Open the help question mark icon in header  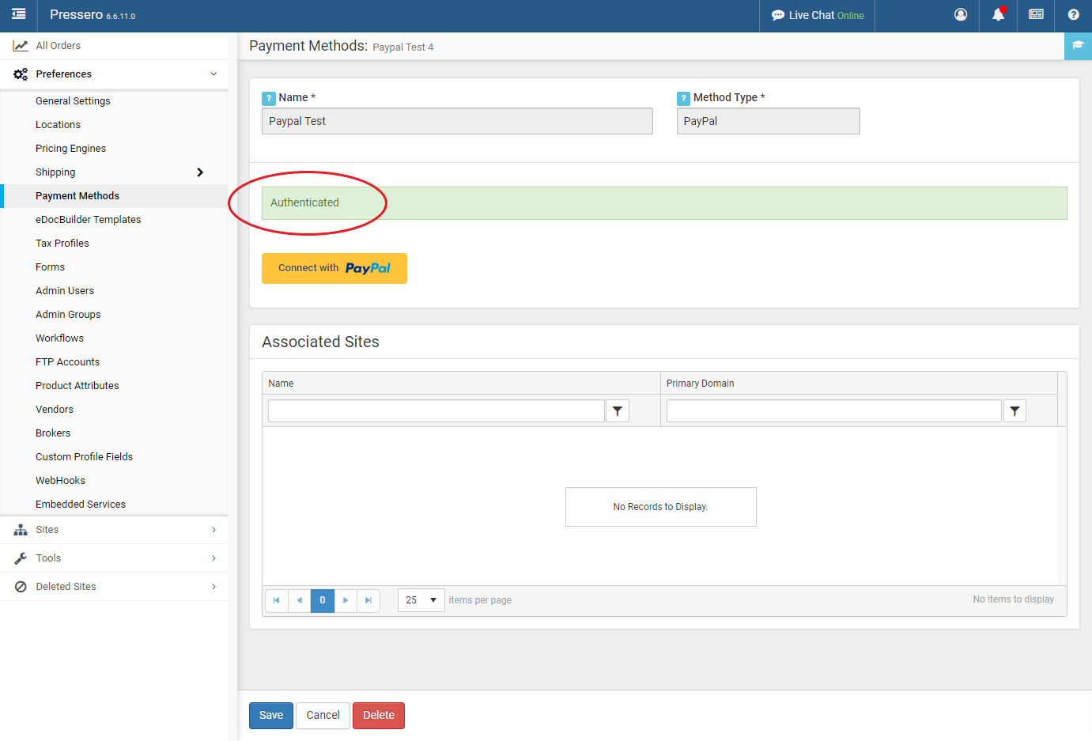[1074, 14]
